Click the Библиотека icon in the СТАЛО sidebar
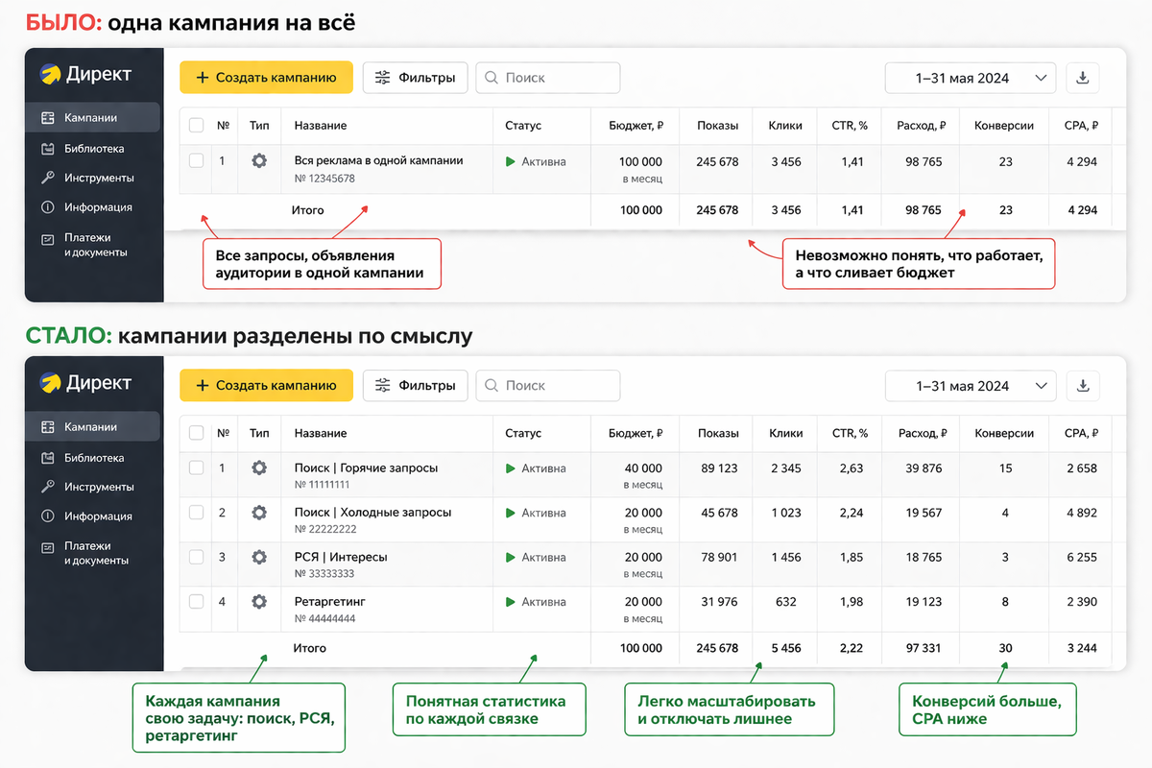Image resolution: width=1152 pixels, height=768 pixels. coord(48,458)
